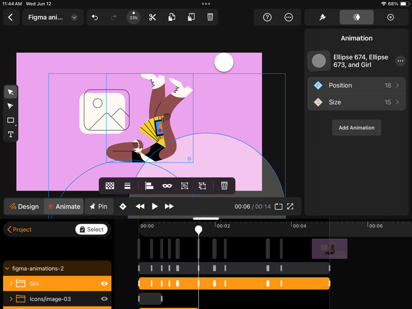This screenshot has height=309, width=412.
Task: Click the battery indicator in status bar
Action: (x=404, y=4)
